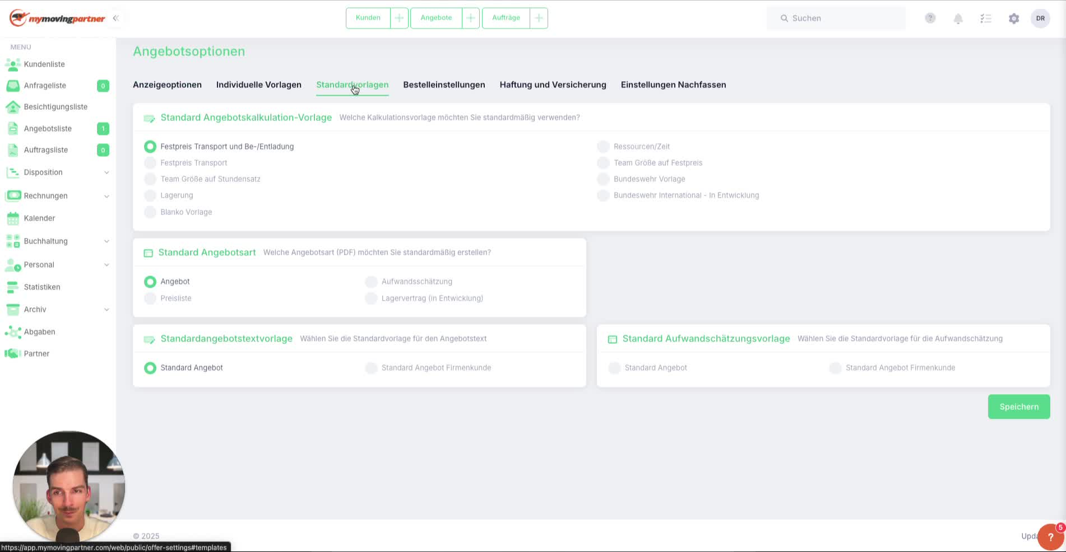Click the Partner handshake icon
The height and width of the screenshot is (552, 1066).
12,354
